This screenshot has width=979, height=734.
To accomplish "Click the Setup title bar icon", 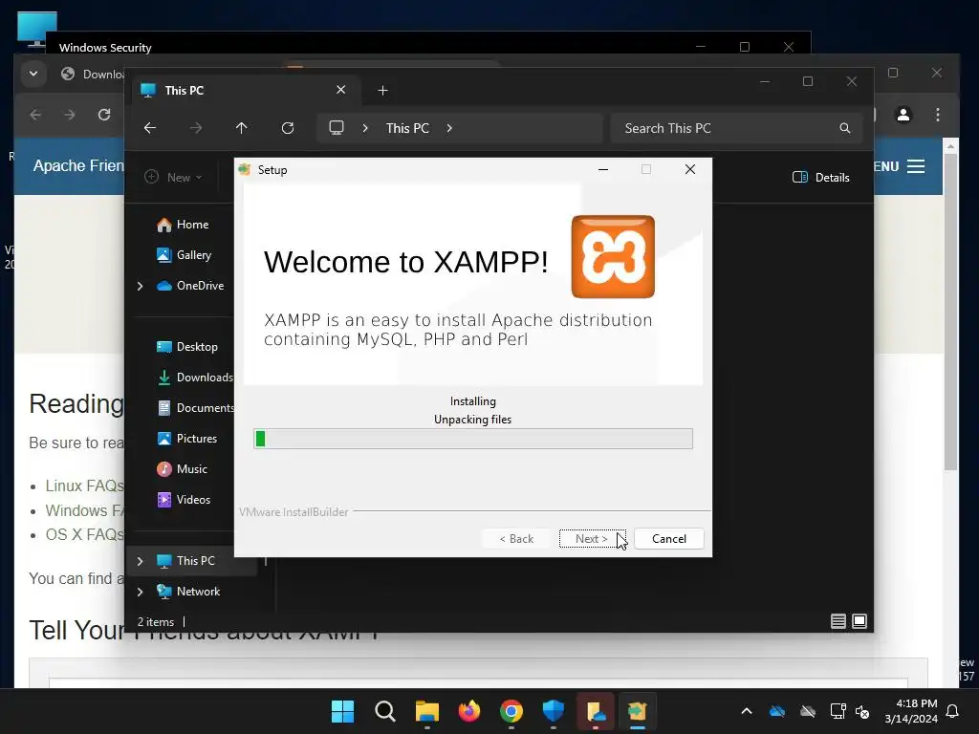I will (x=245, y=170).
